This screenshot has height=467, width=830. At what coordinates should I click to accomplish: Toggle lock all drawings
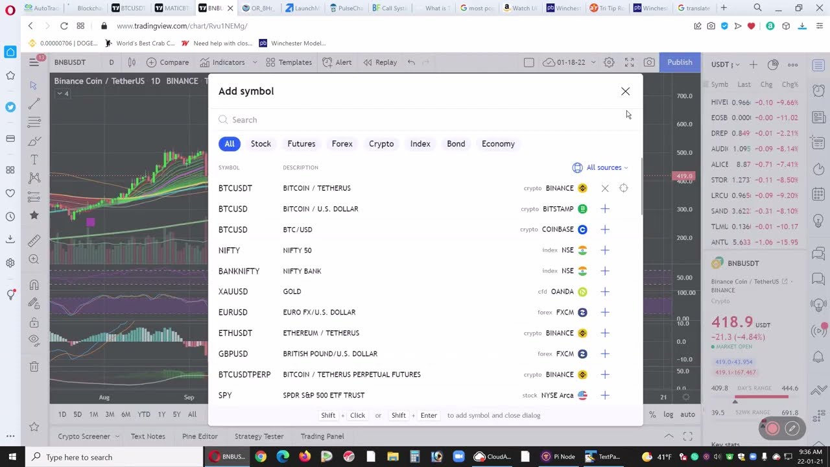[34, 322]
